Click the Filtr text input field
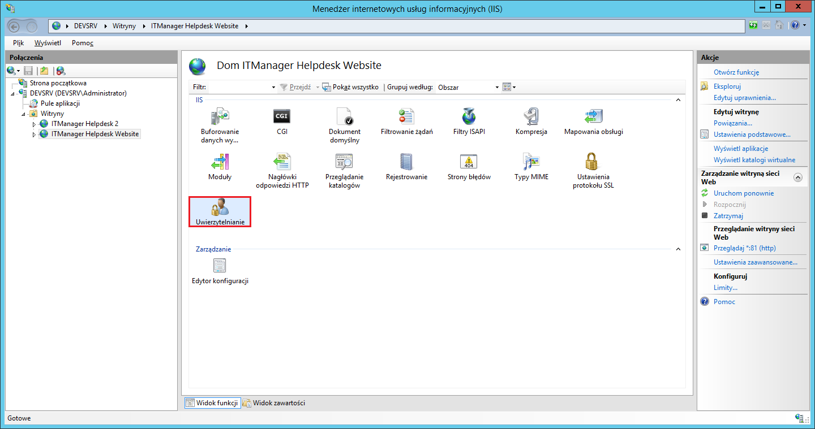 pyautogui.click(x=239, y=87)
